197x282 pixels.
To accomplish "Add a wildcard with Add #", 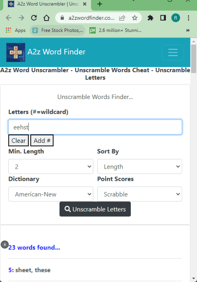I will click(x=42, y=141).
